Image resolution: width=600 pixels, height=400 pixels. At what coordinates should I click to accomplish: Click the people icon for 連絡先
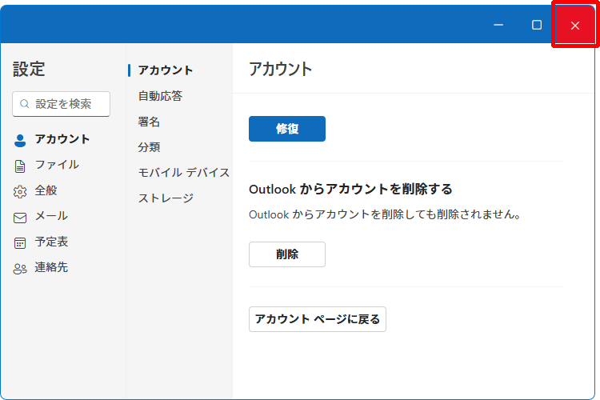coord(20,268)
